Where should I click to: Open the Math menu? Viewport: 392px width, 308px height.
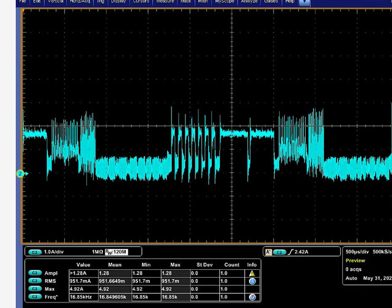pyautogui.click(x=203, y=1)
